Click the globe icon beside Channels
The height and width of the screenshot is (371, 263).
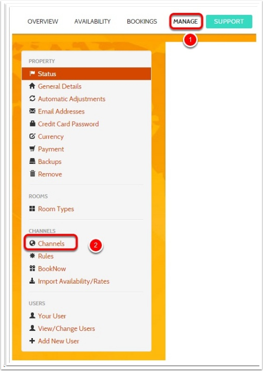pyautogui.click(x=32, y=243)
